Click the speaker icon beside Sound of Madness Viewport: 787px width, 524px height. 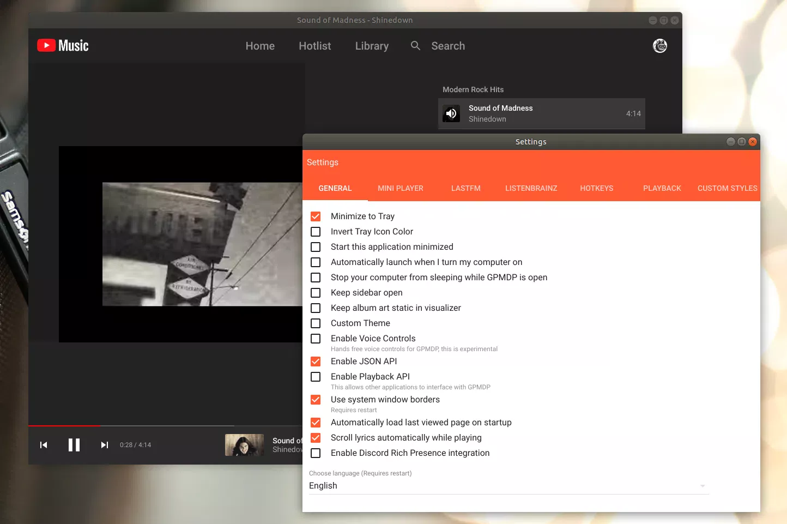tap(451, 113)
